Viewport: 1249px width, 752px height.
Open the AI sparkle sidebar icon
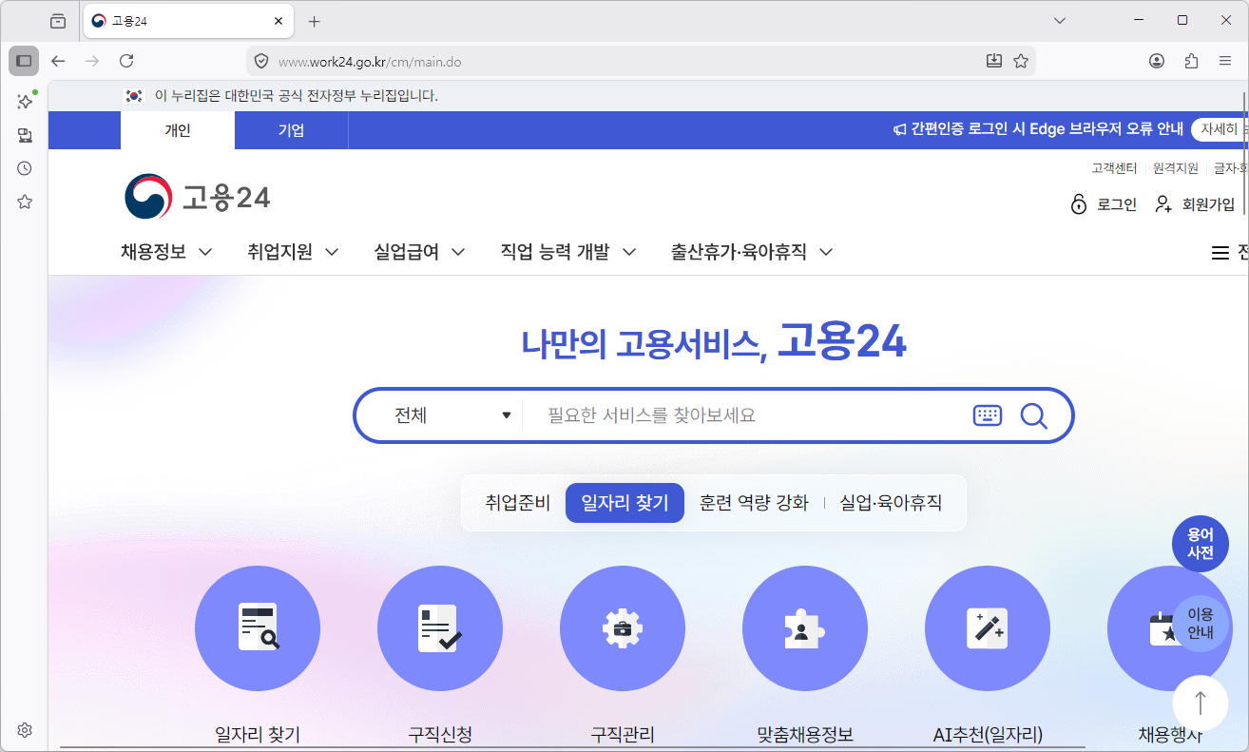25,101
